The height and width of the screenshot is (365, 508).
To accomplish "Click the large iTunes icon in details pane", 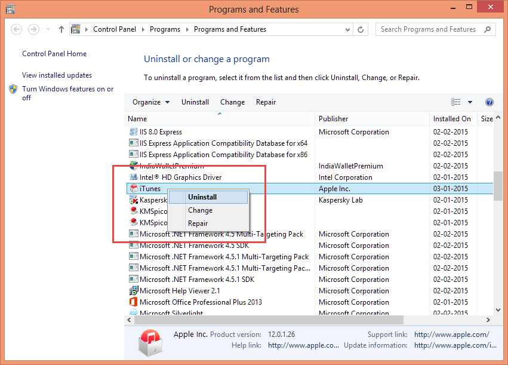I will click(x=150, y=342).
